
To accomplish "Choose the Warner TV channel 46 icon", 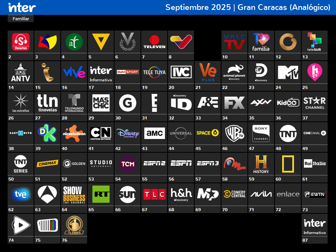I will (x=234, y=133).
